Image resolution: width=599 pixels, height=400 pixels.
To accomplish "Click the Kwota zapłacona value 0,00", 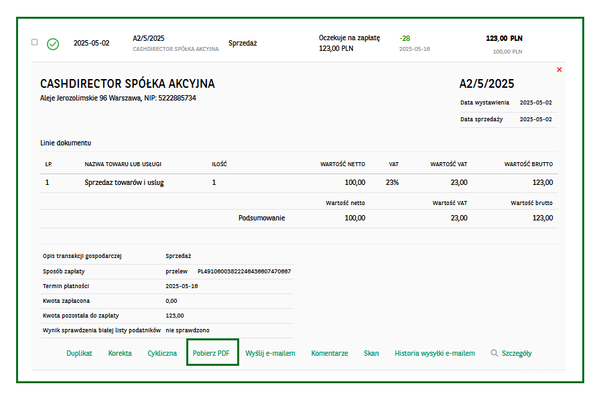I will pyautogui.click(x=171, y=301).
